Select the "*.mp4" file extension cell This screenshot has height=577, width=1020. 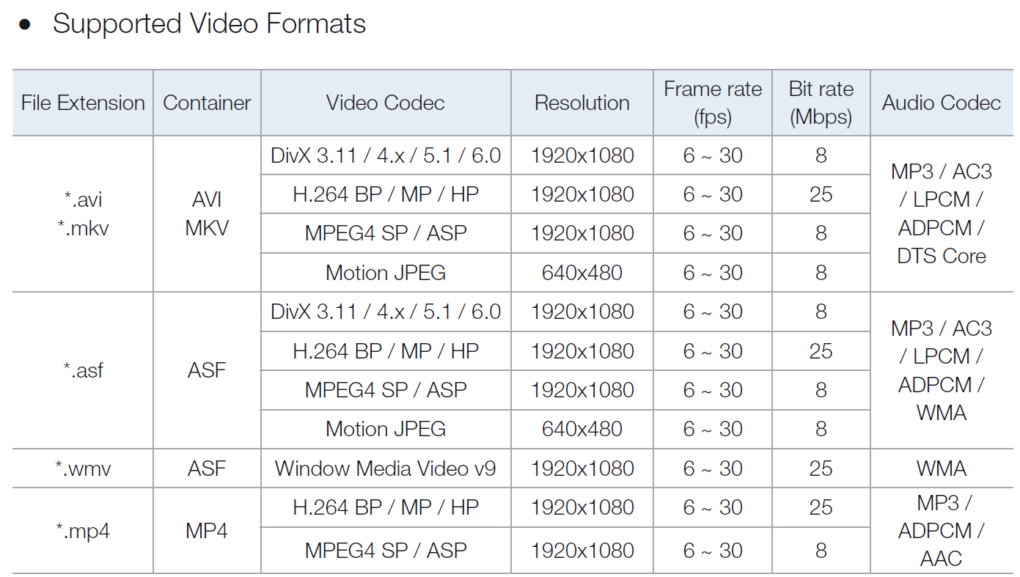coord(83,531)
